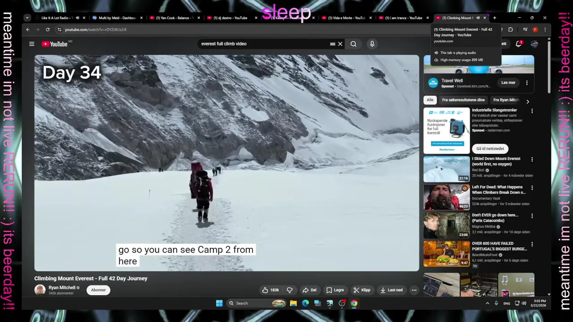Image resolution: width=573 pixels, height=322 pixels.
Task: Open Chrome from the taskbar
Action: click(x=354, y=303)
